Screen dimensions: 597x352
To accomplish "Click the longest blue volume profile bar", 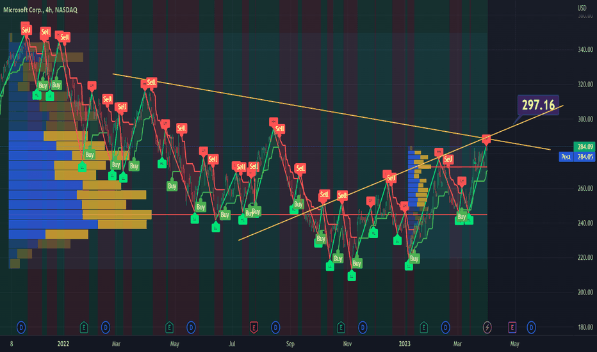I will pos(53,225).
